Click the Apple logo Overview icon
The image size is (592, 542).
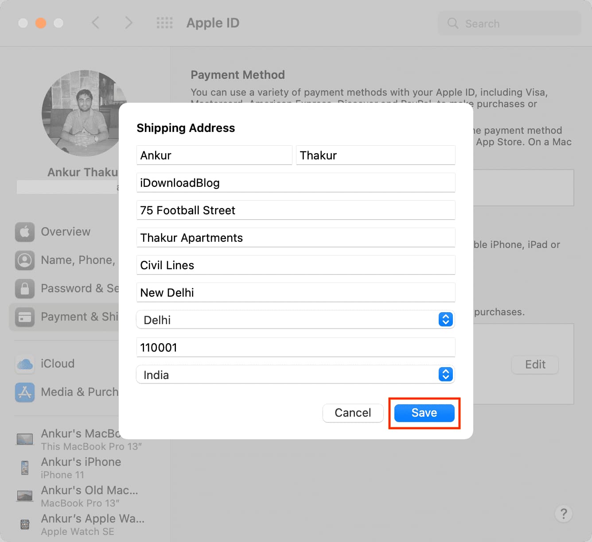click(x=25, y=232)
